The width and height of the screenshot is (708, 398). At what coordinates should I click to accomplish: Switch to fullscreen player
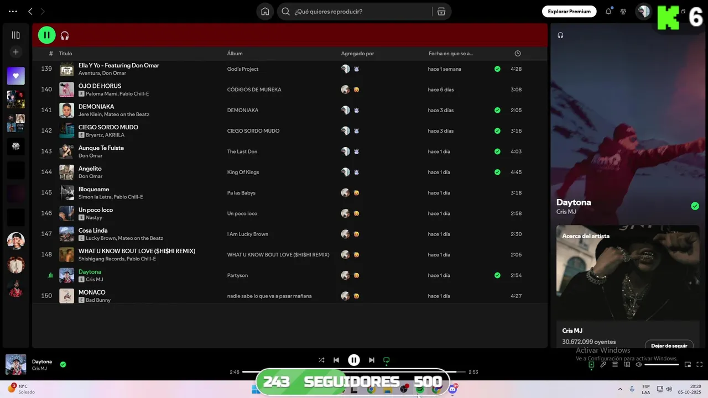coord(700,364)
